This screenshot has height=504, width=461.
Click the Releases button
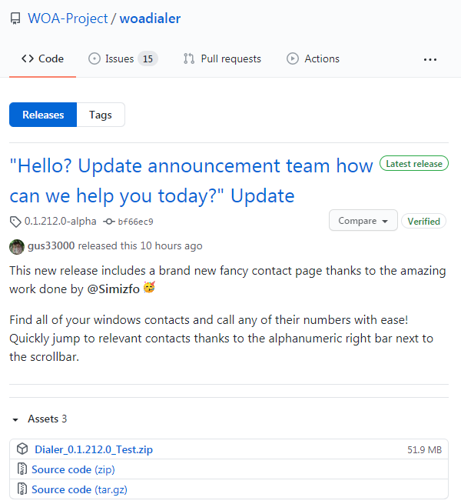(x=43, y=115)
